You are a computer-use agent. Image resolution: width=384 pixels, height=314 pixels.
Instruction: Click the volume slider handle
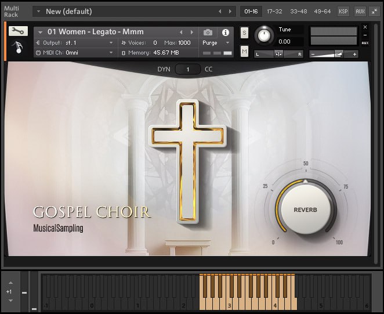pos(339,54)
